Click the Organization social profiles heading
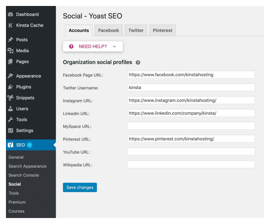Image resolution: width=270 pixels, height=224 pixels. click(97, 62)
